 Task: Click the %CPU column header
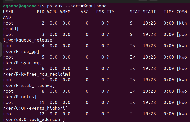point(52,12)
